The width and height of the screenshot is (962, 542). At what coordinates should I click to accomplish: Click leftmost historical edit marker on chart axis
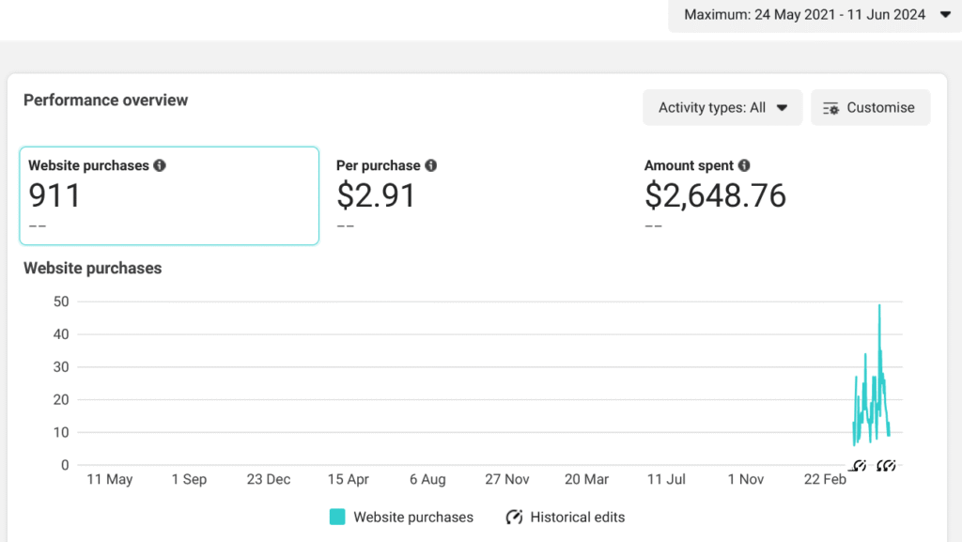858,465
